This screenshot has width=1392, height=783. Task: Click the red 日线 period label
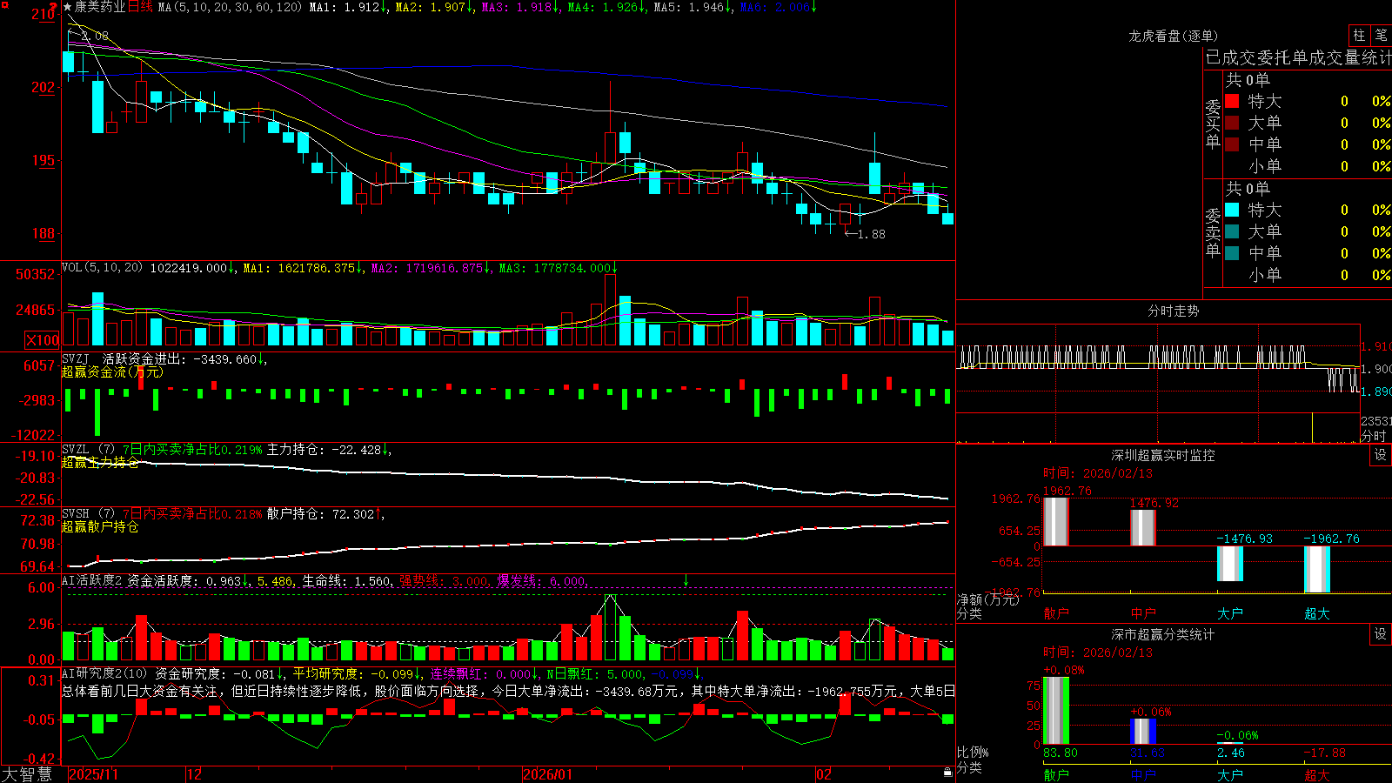(x=140, y=7)
